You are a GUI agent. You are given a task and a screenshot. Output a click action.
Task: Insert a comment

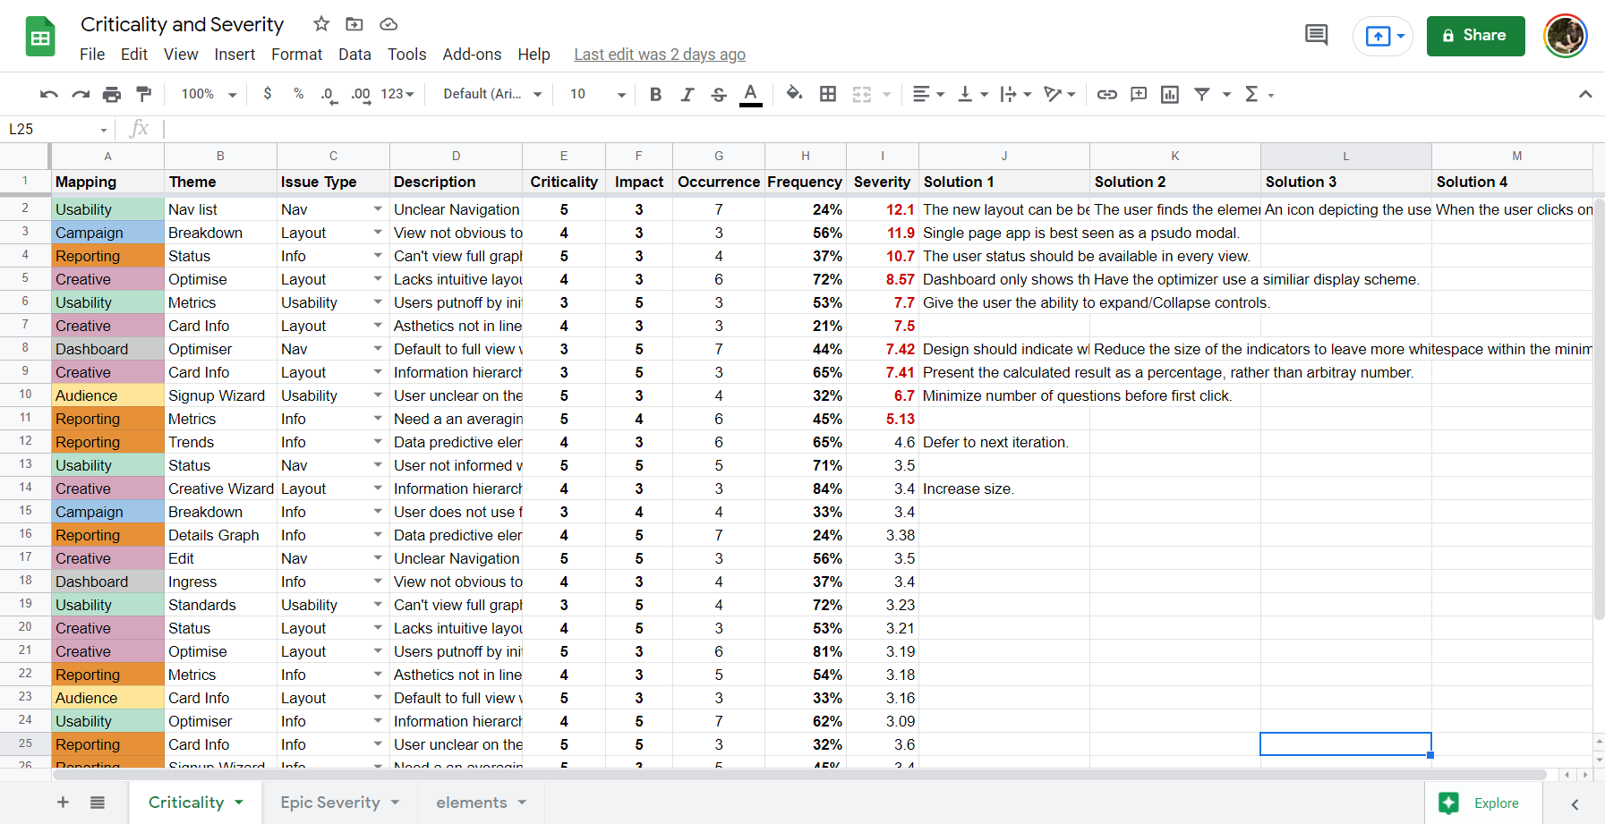click(1139, 94)
